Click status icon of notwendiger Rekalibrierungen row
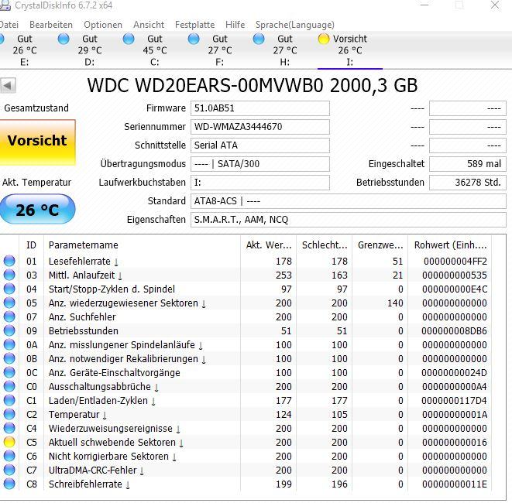 pos(9,359)
